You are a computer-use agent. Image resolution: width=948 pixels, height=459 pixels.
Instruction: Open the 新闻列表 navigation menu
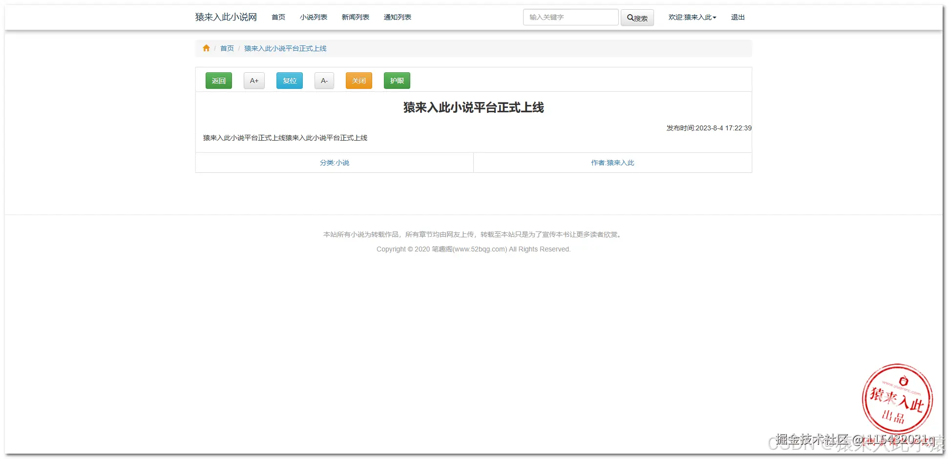pos(355,17)
